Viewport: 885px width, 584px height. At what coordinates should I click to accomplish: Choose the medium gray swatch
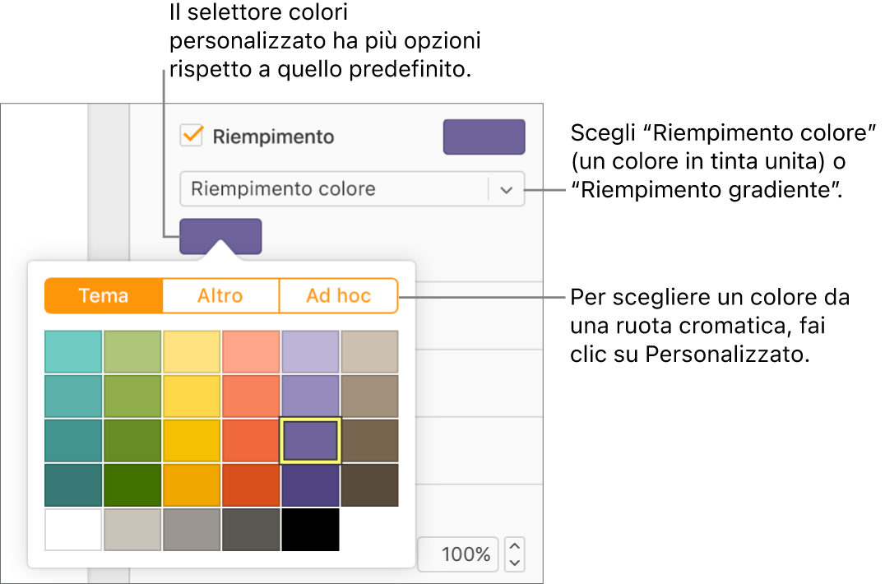(192, 530)
